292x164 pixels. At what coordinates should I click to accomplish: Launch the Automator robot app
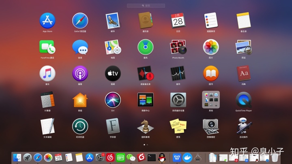click(x=244, y=126)
